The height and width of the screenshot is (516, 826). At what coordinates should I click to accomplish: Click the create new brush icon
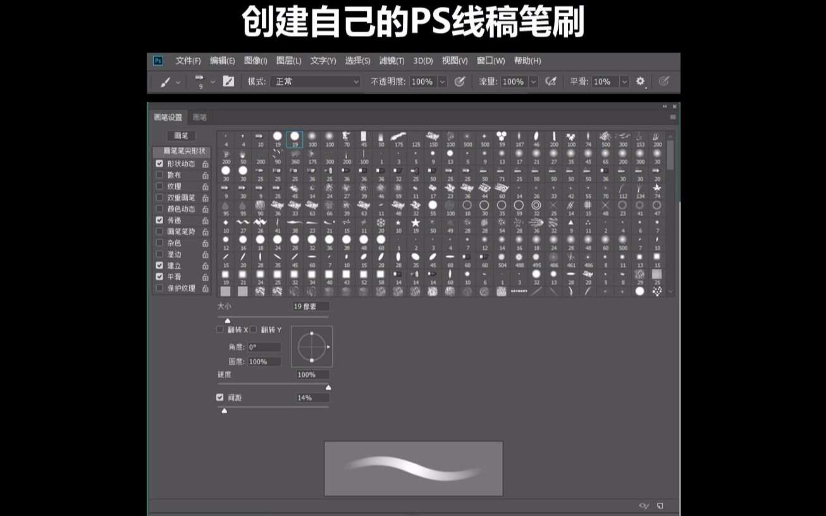(660, 505)
